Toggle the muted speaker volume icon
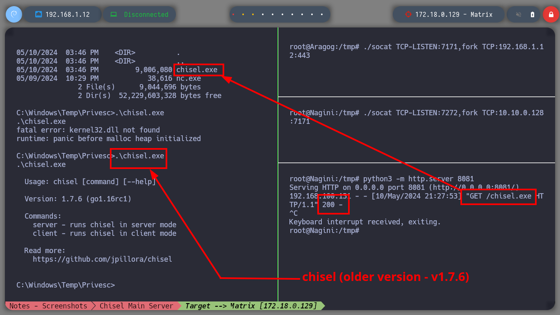 click(x=519, y=14)
